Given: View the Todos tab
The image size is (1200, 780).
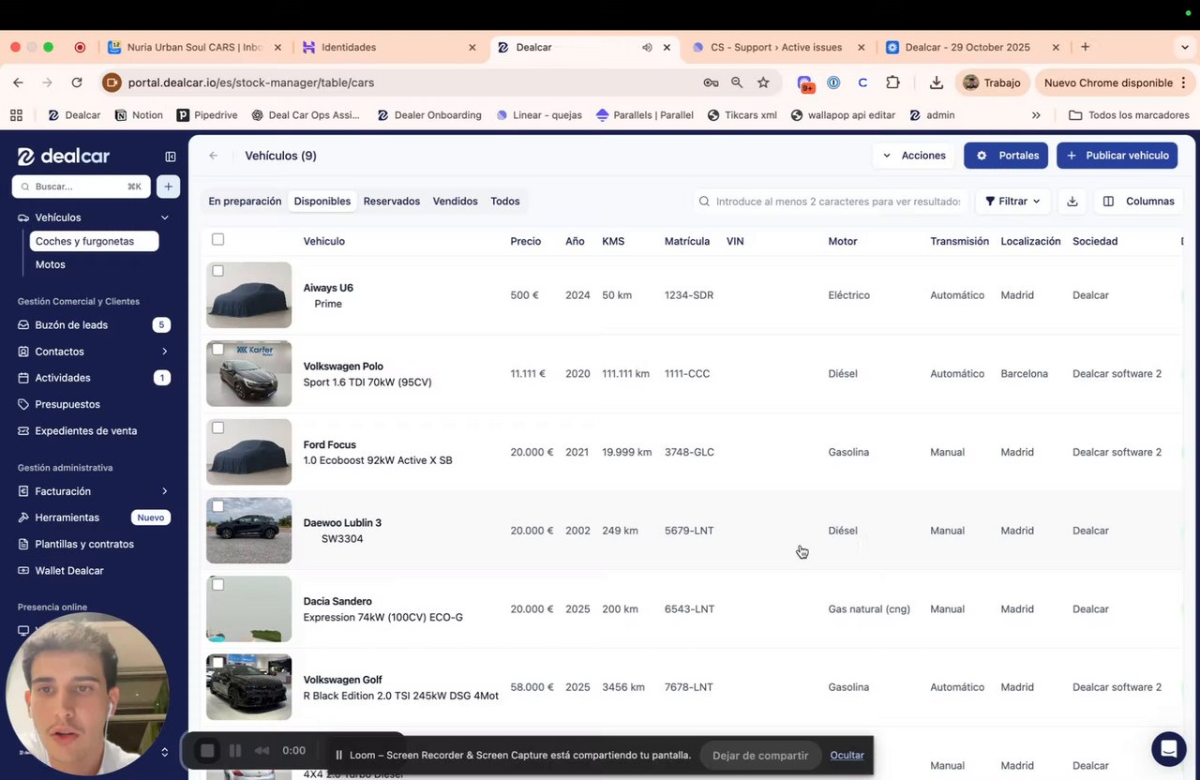Looking at the screenshot, I should [x=505, y=202].
